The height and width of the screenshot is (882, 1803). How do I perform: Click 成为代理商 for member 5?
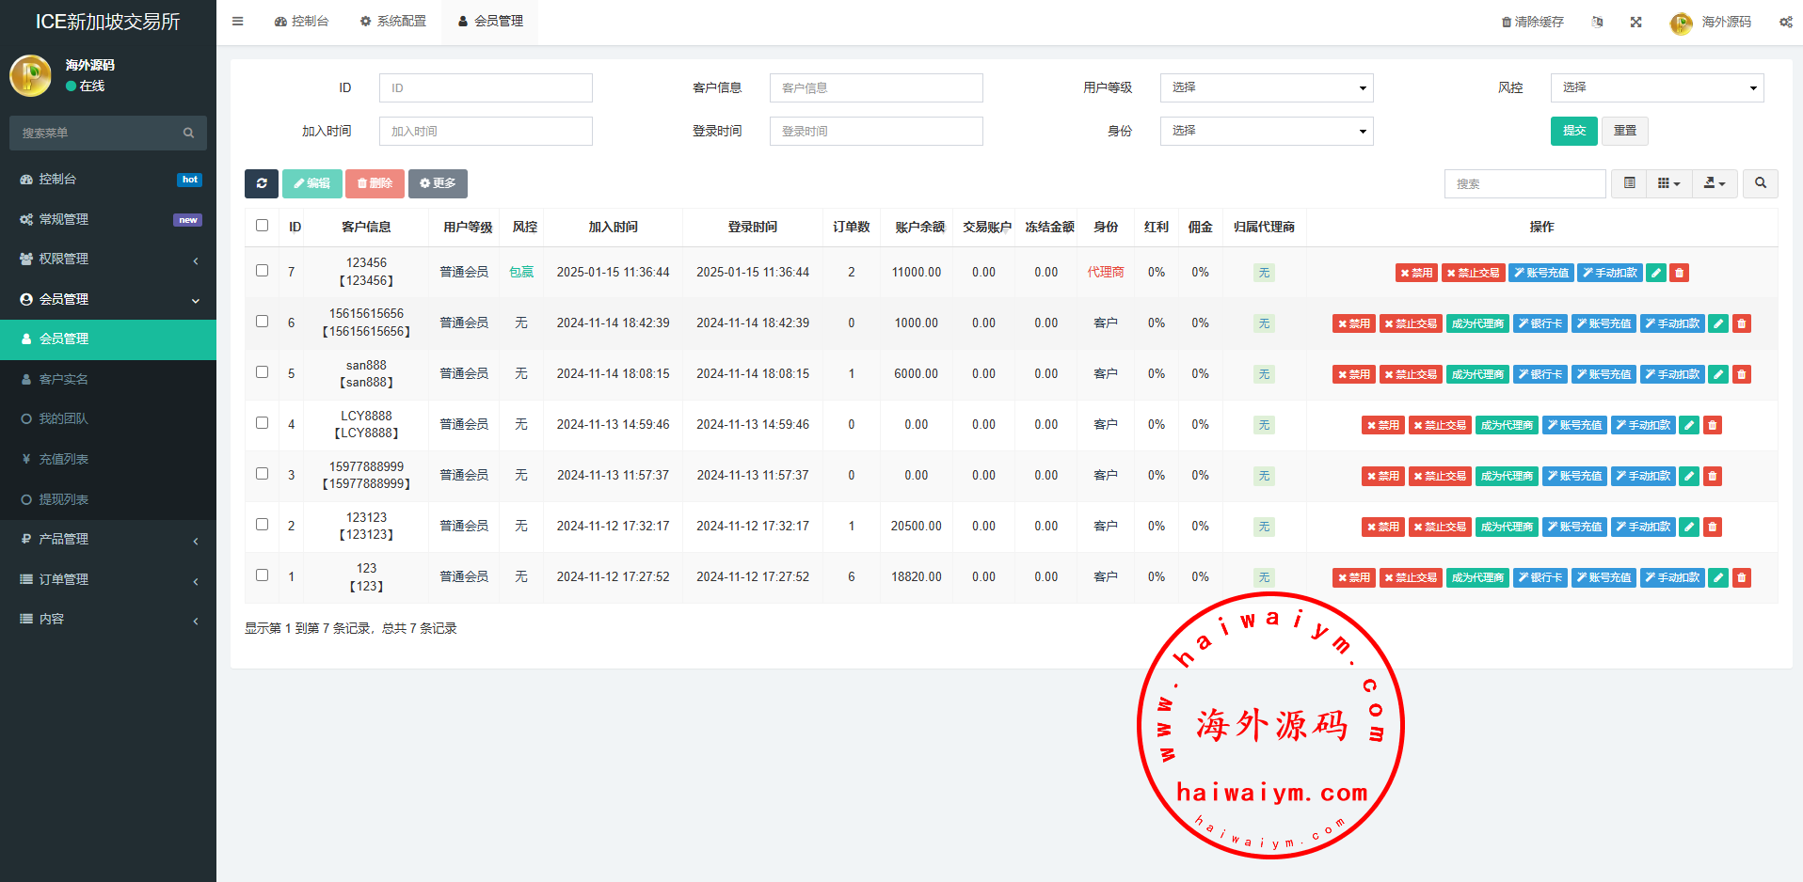pyautogui.click(x=1477, y=374)
